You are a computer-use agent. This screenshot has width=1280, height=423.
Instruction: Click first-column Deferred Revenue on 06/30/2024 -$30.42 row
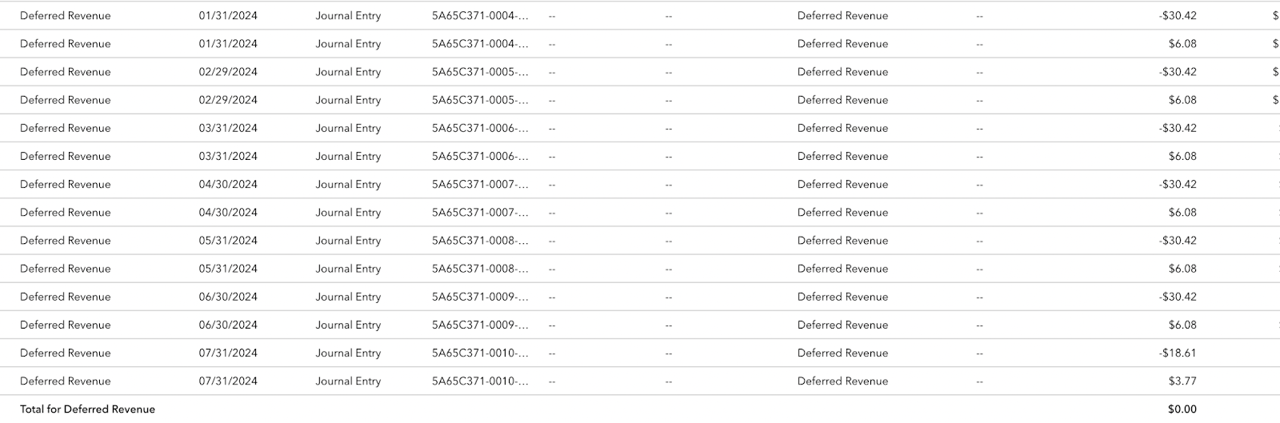coord(66,297)
